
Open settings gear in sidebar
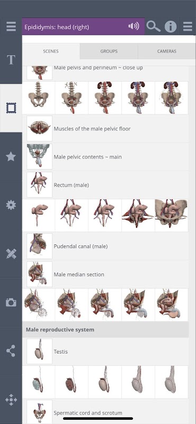(11, 205)
